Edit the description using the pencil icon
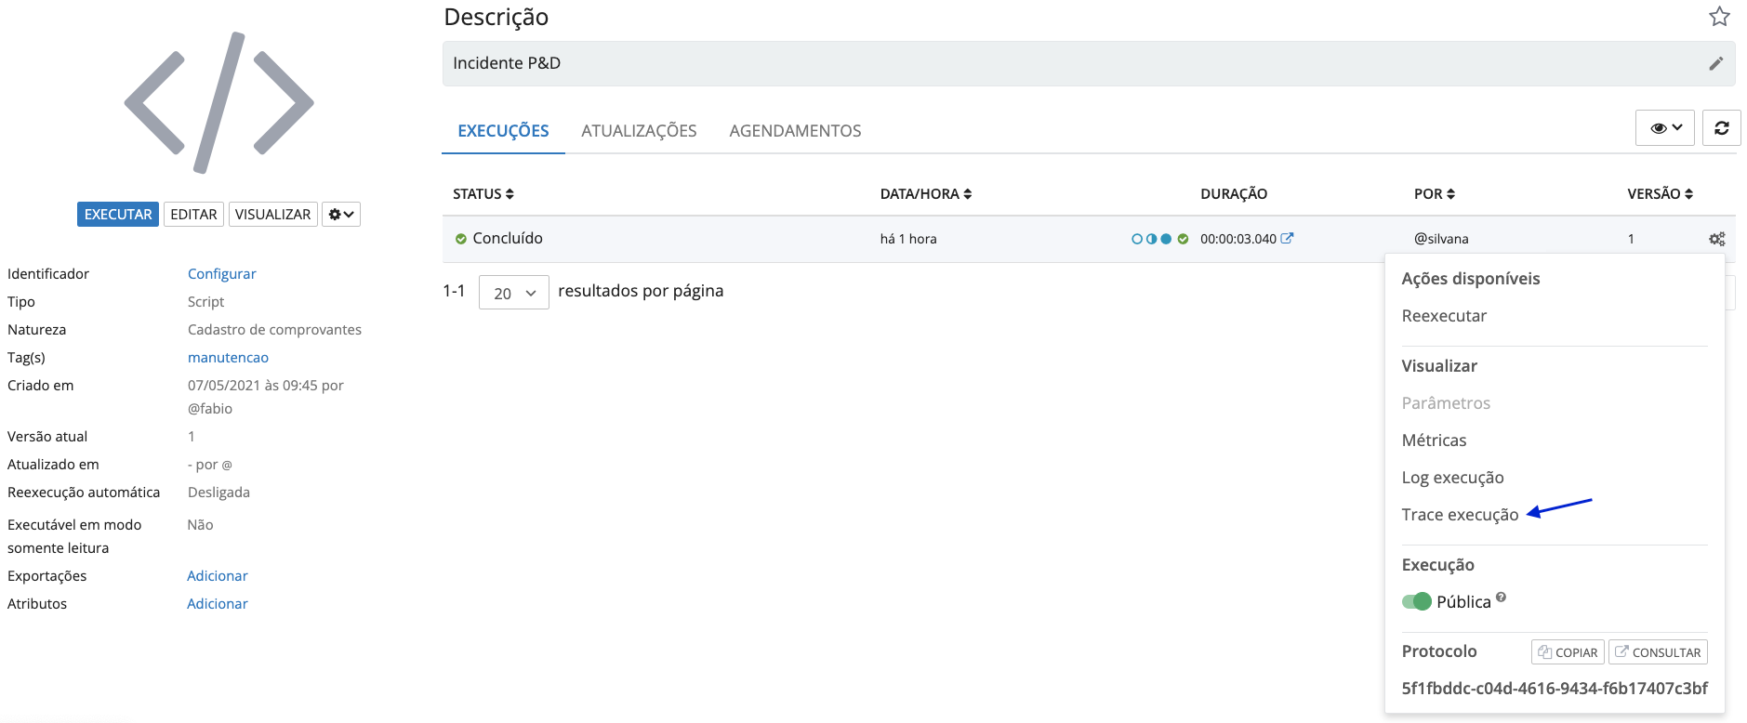The width and height of the screenshot is (1747, 723). [x=1715, y=63]
